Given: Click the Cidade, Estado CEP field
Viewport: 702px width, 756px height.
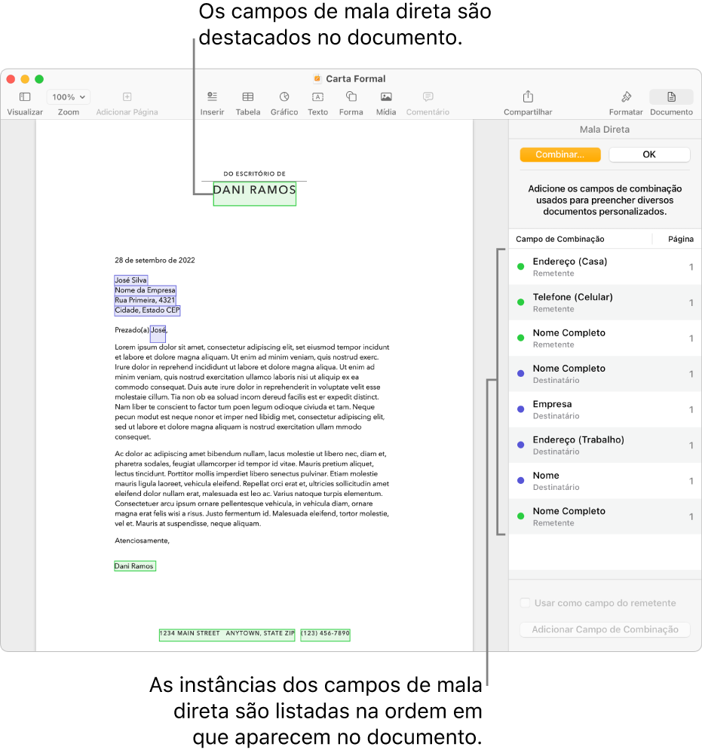Looking at the screenshot, I should tap(147, 310).
